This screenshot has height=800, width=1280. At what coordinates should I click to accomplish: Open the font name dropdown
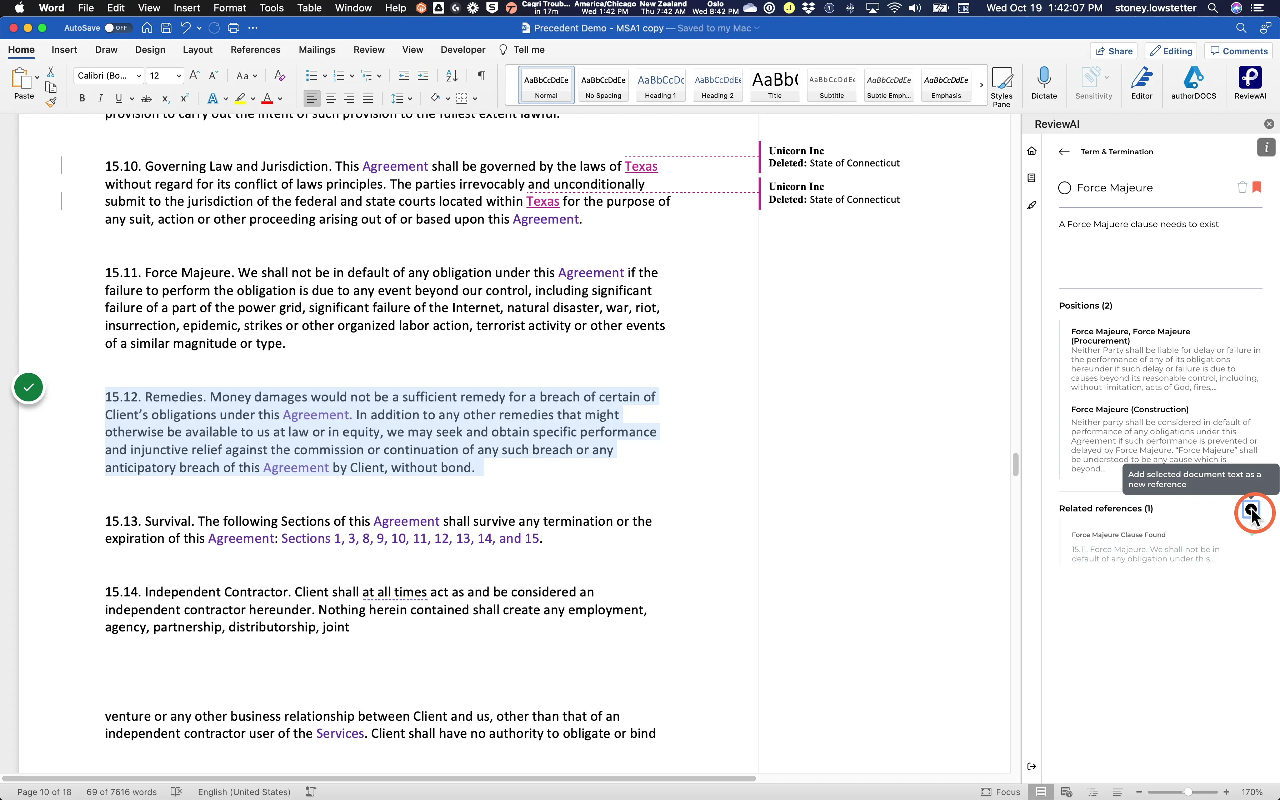pyautogui.click(x=139, y=76)
